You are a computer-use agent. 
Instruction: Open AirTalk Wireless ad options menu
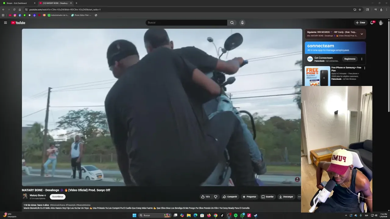[364, 68]
